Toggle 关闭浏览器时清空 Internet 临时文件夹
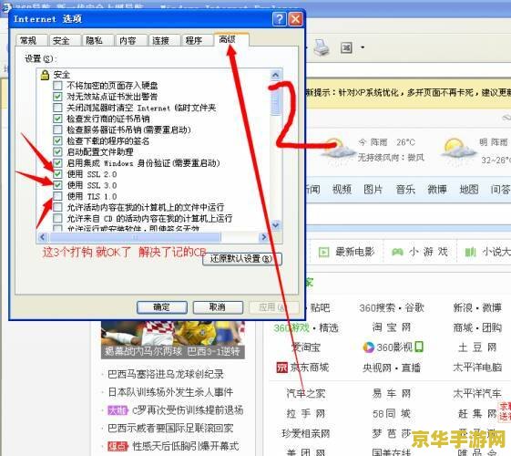This screenshot has height=456, width=511. [x=57, y=108]
